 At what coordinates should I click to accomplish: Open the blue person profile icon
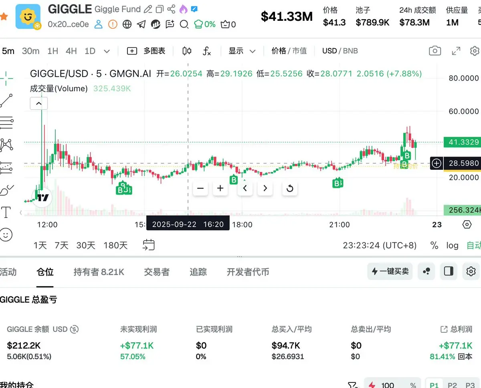click(x=98, y=25)
